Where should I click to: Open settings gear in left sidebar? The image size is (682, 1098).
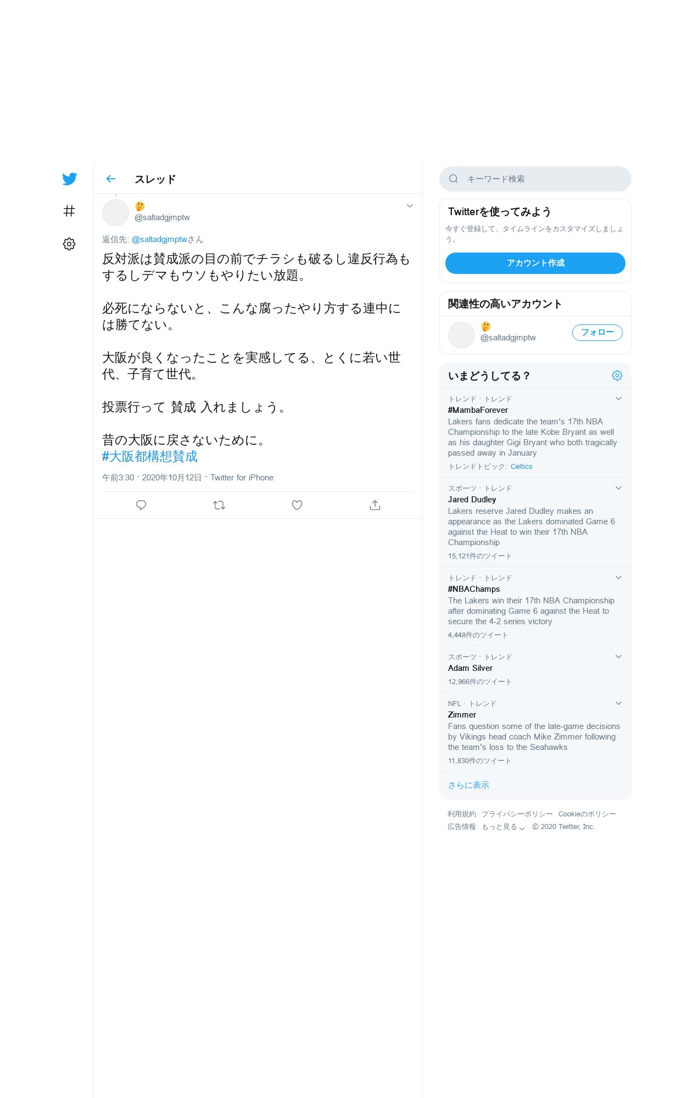point(69,244)
